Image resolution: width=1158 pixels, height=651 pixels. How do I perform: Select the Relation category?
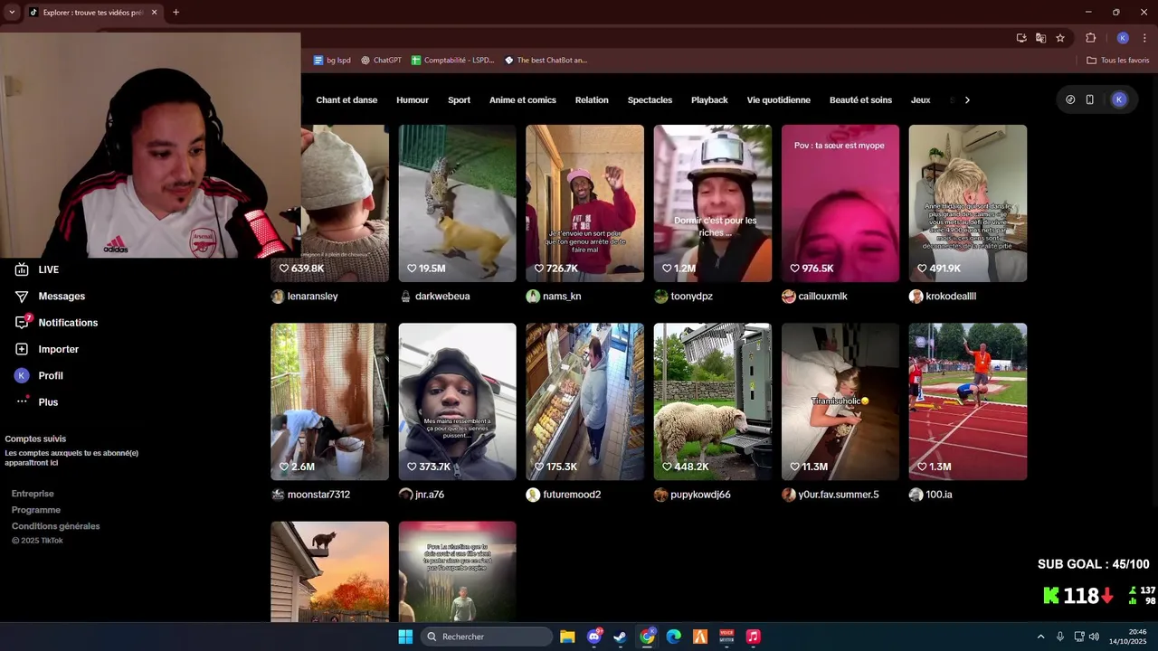(592, 100)
